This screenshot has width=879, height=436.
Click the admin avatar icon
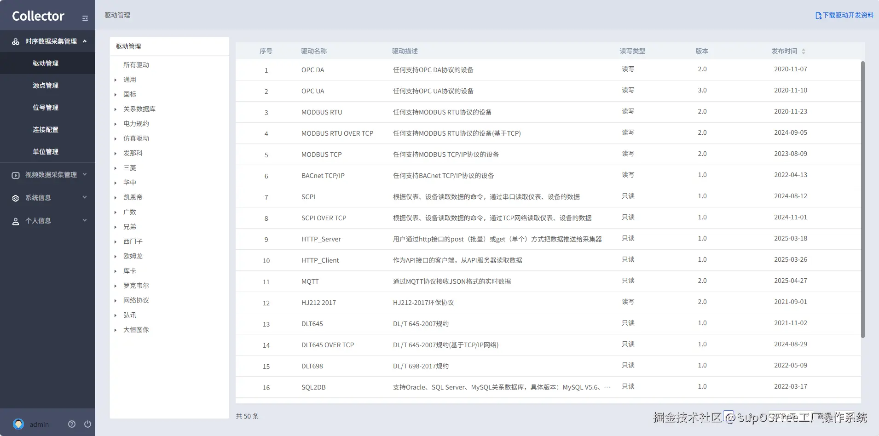click(18, 424)
